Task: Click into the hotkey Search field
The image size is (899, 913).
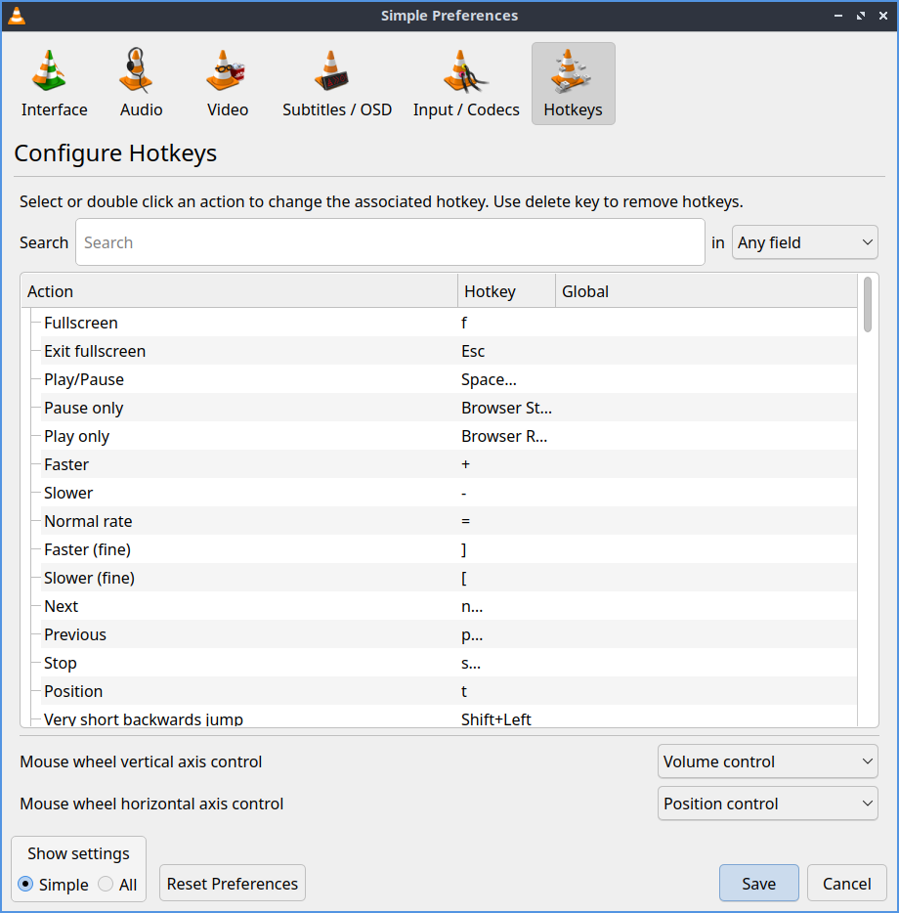Action: (390, 242)
